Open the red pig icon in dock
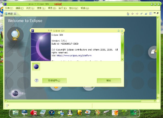The image size is (163, 118). point(33,113)
